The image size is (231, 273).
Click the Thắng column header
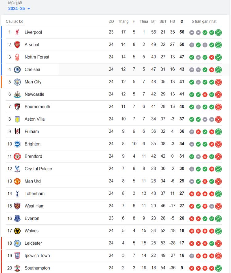coord(123,22)
